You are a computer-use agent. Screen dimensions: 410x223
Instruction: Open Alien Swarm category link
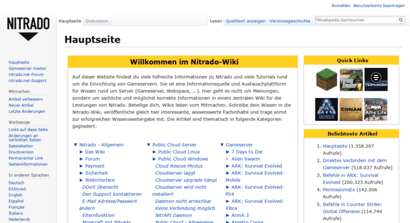click(x=245, y=159)
